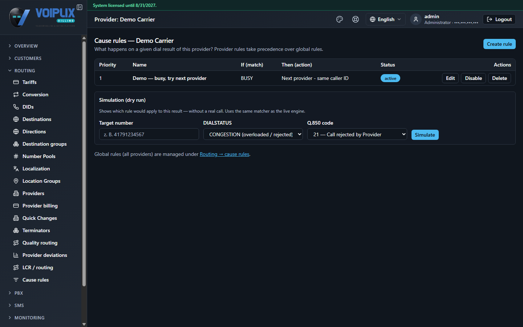Open the English language dropdown
This screenshot has width=523, height=327.
385,19
